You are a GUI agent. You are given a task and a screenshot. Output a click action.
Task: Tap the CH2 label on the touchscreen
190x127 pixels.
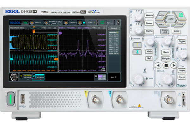click(34, 77)
